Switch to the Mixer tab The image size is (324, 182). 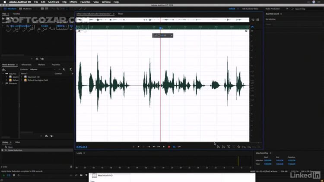click(x=121, y=14)
